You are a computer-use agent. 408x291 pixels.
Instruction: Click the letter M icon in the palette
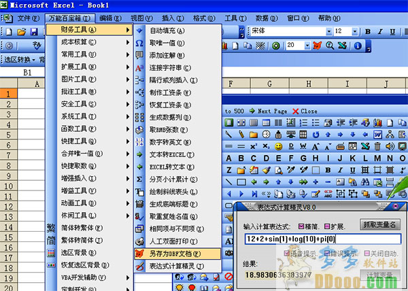click(377, 158)
